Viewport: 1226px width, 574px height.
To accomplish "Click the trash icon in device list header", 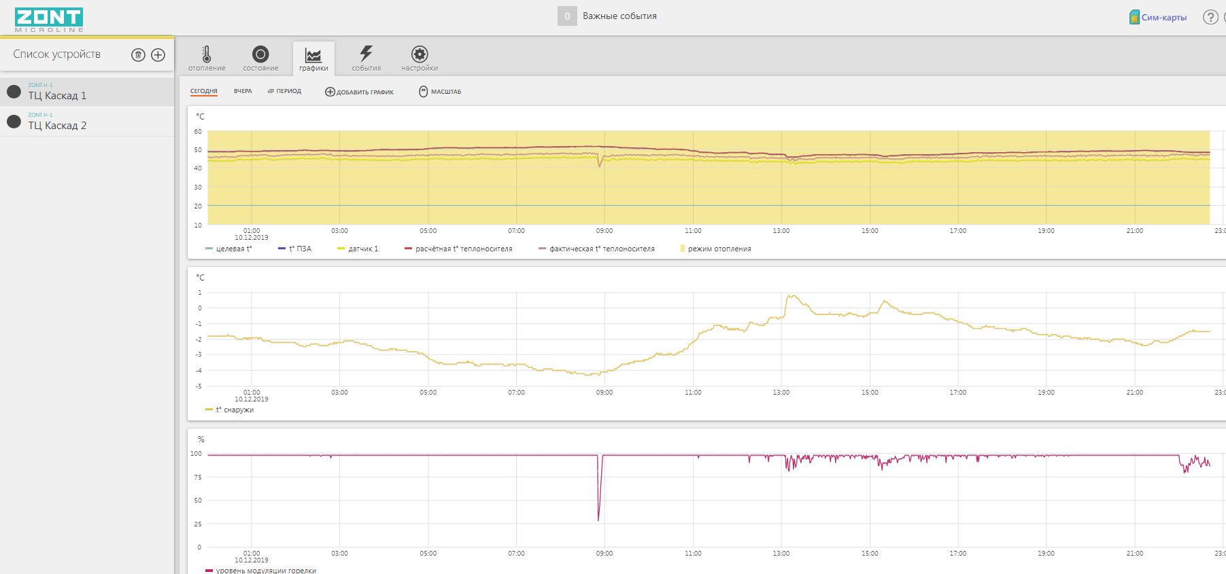I will tap(138, 55).
